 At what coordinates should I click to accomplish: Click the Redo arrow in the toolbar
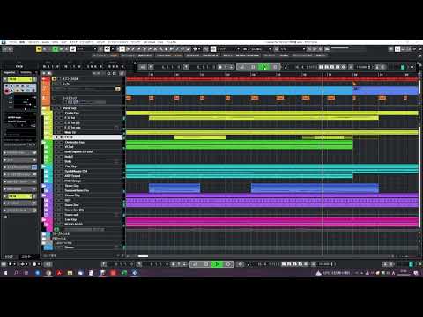click(11, 49)
